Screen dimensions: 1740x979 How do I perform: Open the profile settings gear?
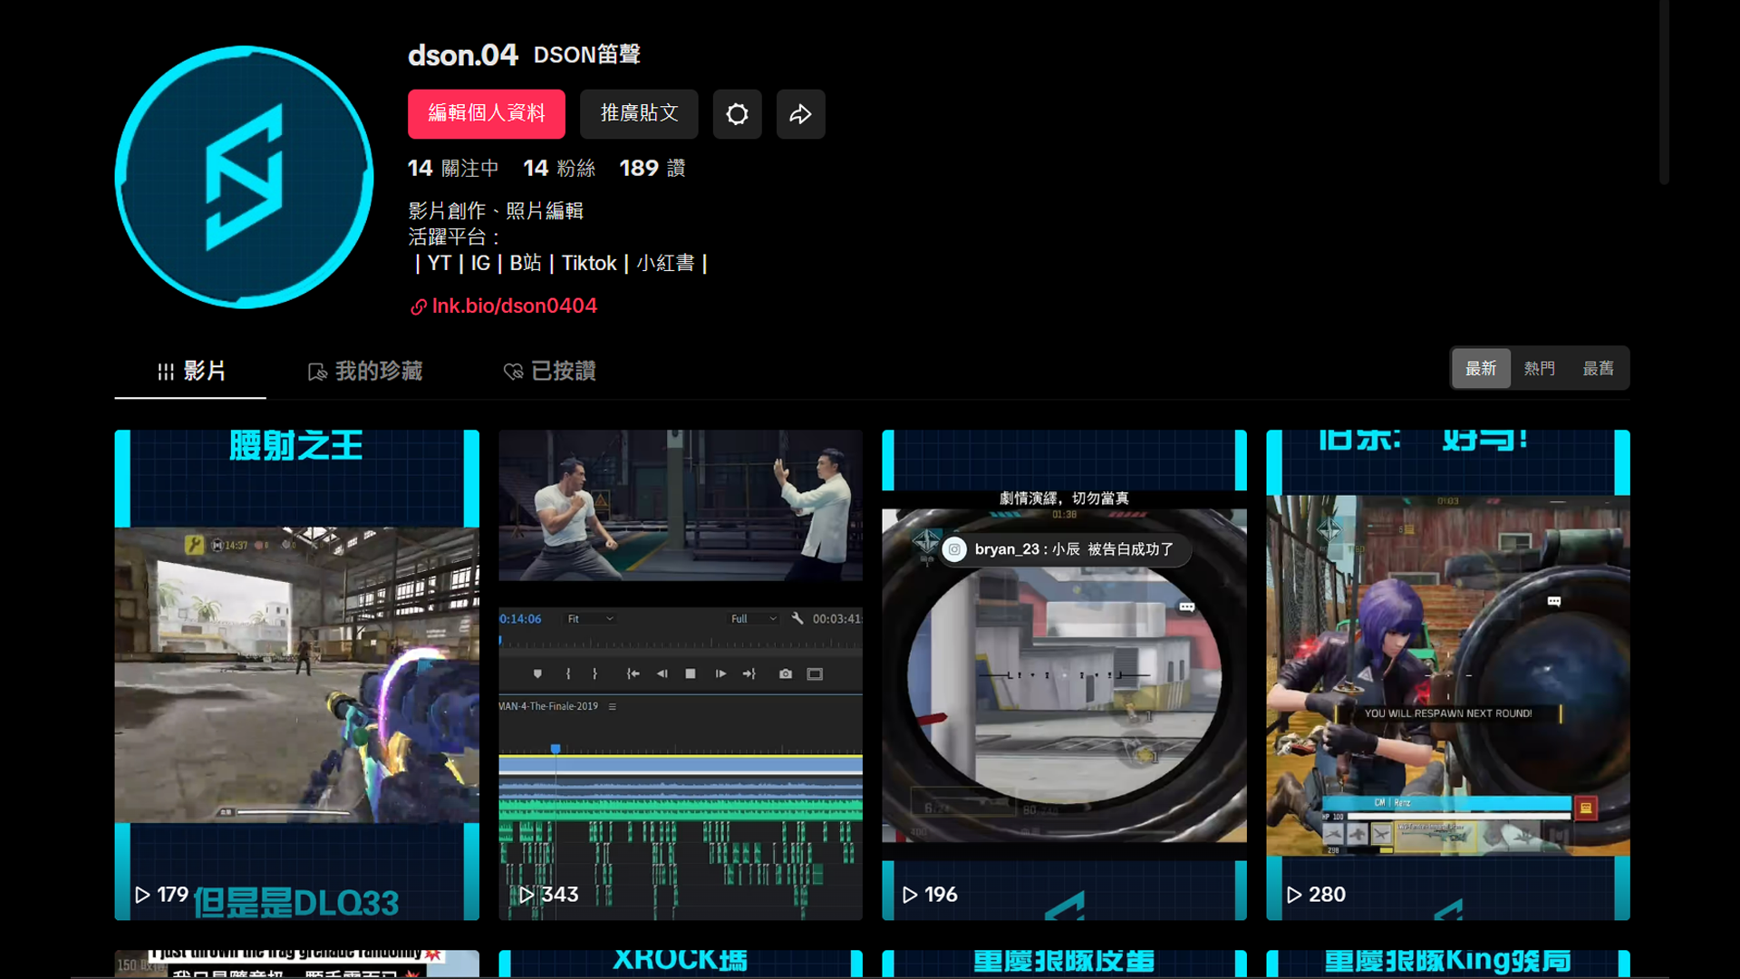coord(737,114)
